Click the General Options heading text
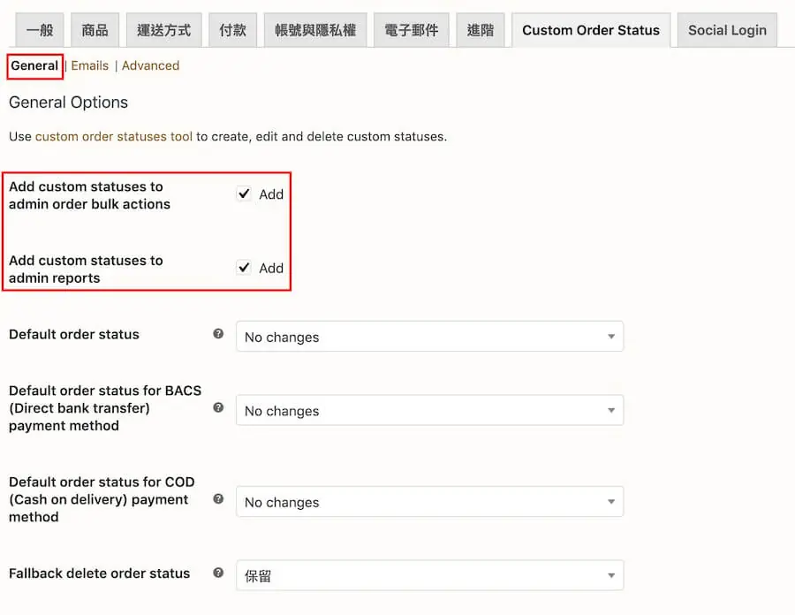The width and height of the screenshot is (795, 615). point(68,102)
